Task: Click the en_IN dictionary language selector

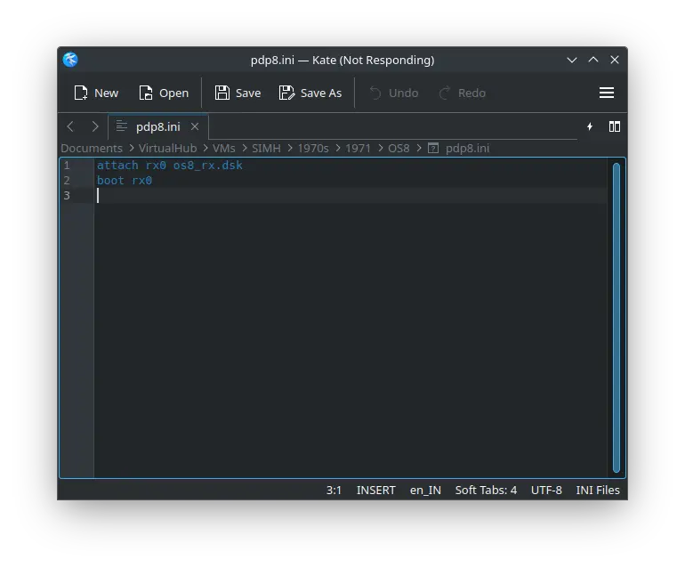Action: pos(425,490)
